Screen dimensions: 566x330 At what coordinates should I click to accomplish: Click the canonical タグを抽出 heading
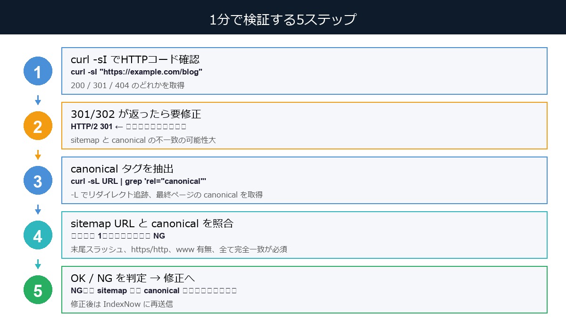[127, 169]
